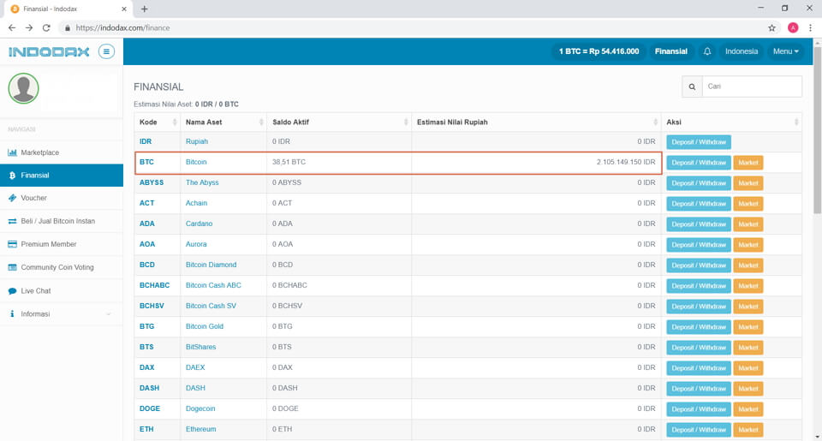The image size is (822, 441).
Task: Start Live Chat from sidebar
Action: 62,290
